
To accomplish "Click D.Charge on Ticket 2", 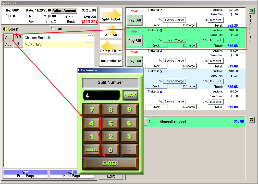I will coord(189,25).
